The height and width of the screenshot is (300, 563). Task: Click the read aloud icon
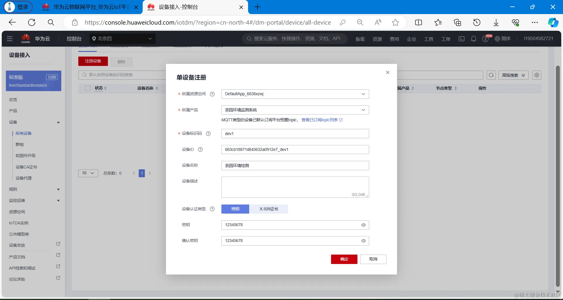pos(378,23)
